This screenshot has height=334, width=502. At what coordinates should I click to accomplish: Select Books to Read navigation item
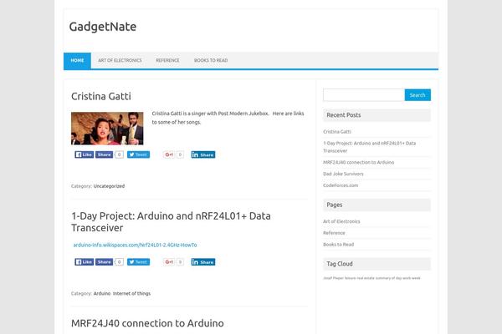(211, 60)
